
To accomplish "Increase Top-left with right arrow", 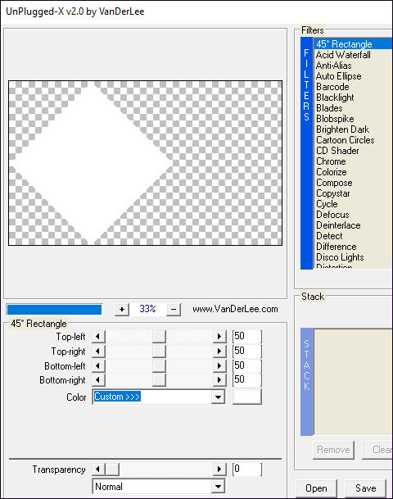I will pos(219,337).
